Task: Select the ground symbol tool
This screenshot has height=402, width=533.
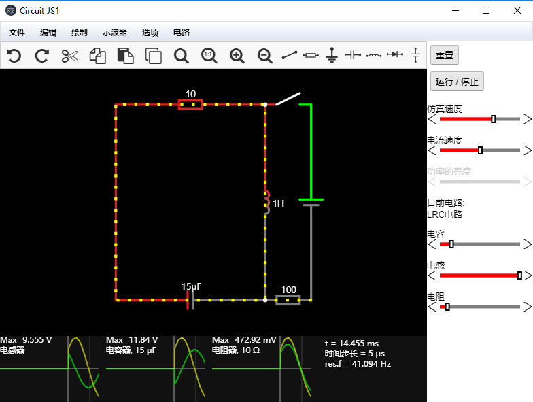Action: (x=332, y=54)
